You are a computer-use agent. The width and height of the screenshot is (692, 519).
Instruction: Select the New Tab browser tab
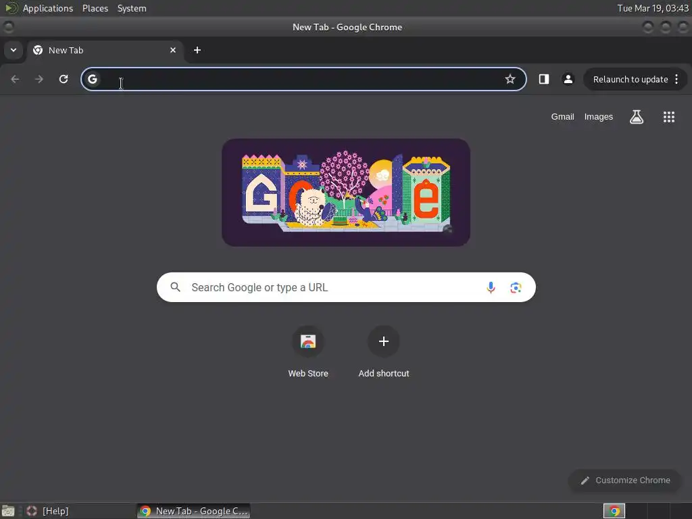click(105, 50)
